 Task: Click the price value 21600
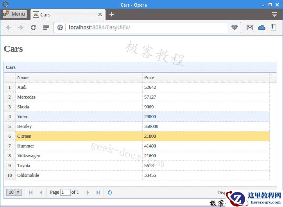pyautogui.click(x=150, y=156)
